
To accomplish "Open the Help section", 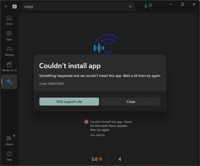I will coord(9,156).
